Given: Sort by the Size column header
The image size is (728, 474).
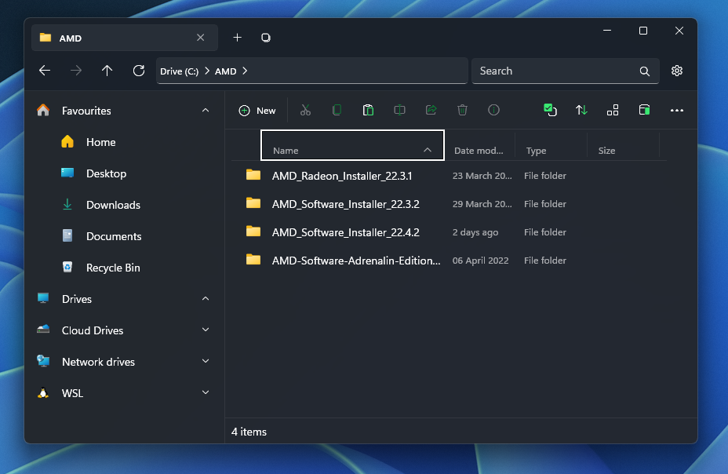Looking at the screenshot, I should [607, 151].
